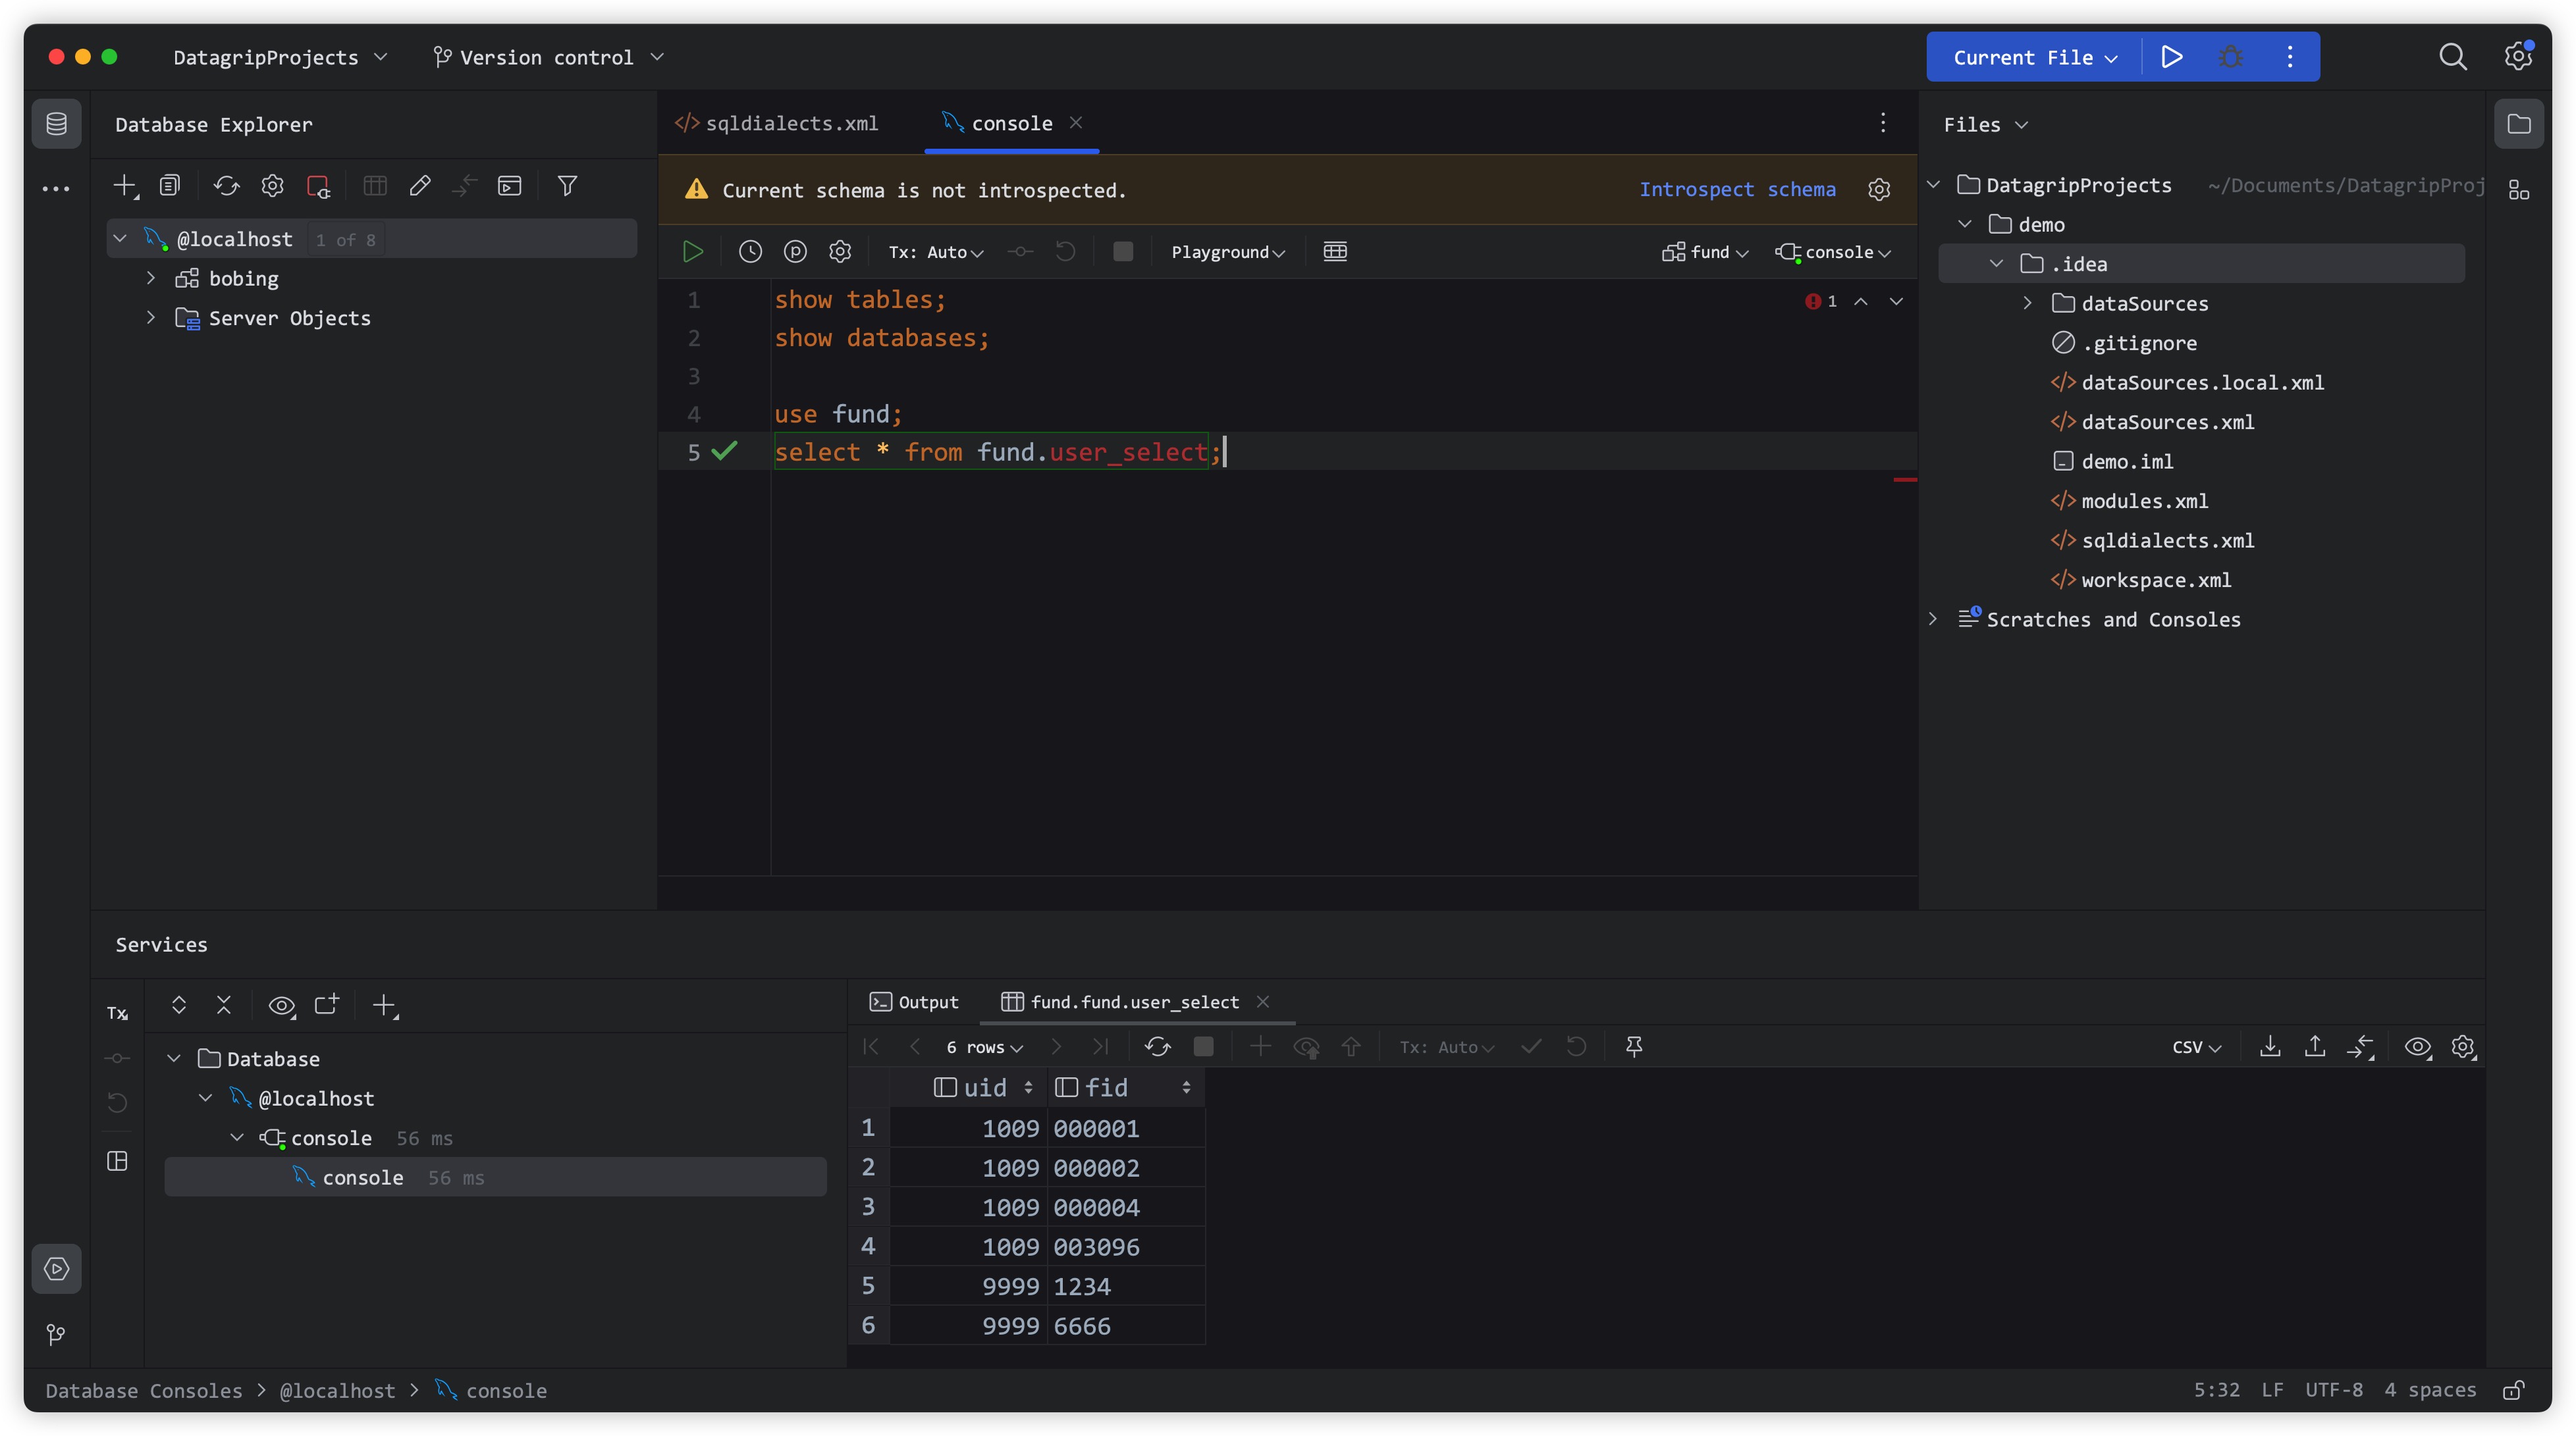Toggle the results view eye icon near CSV

pos(2417,1046)
